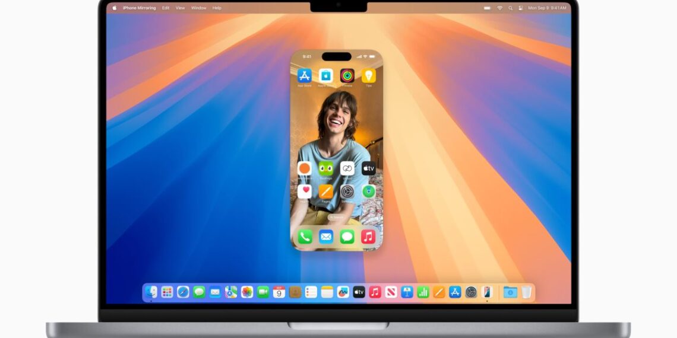Image resolution: width=677 pixels, height=338 pixels.
Task: Click the Help menu
Action: coord(217,8)
